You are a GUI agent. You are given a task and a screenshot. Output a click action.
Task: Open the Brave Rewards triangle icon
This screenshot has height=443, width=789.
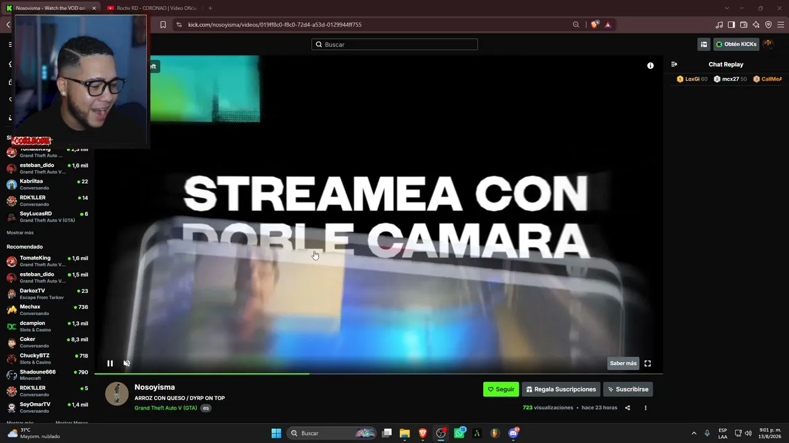point(608,25)
